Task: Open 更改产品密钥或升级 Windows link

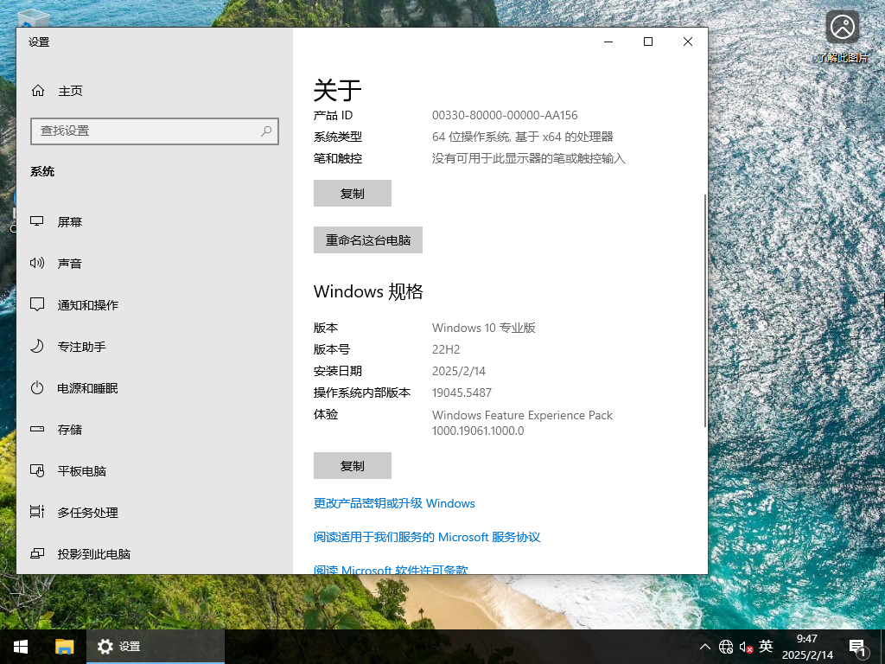Action: tap(395, 503)
